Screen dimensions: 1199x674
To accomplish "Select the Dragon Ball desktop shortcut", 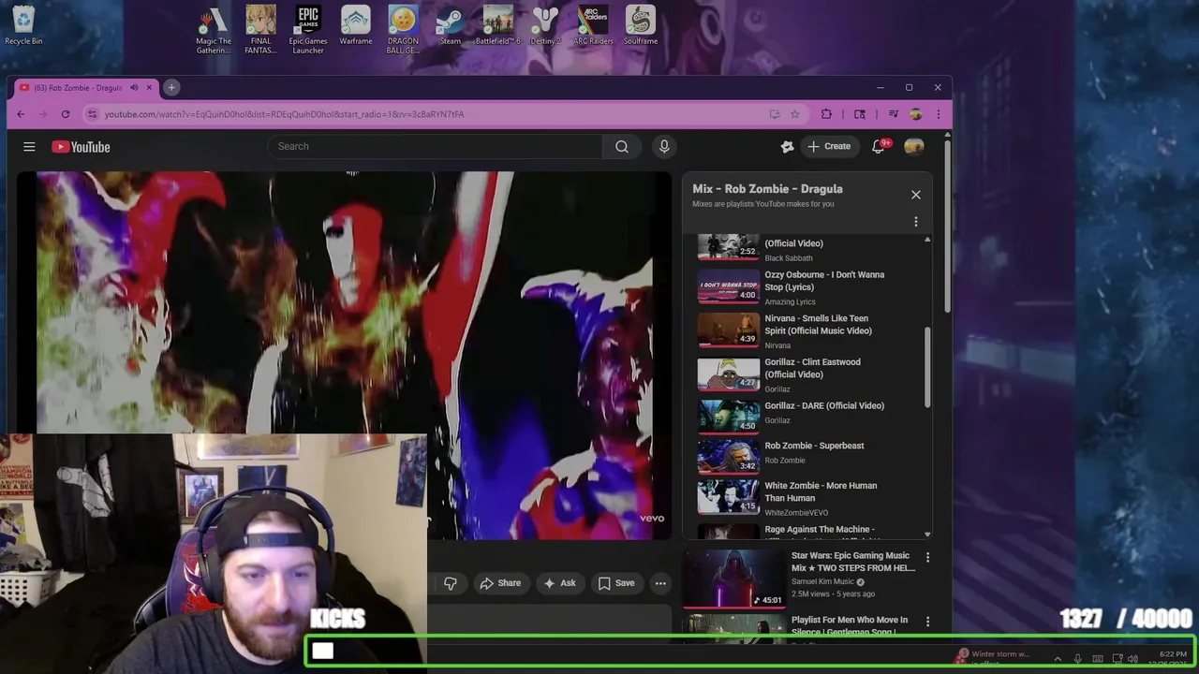I will click(403, 30).
